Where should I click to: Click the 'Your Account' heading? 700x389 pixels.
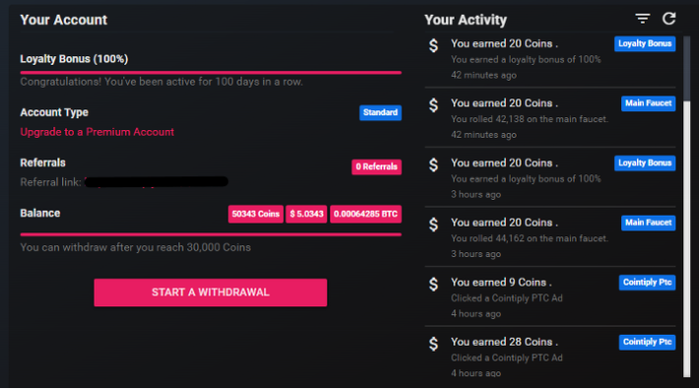point(63,20)
